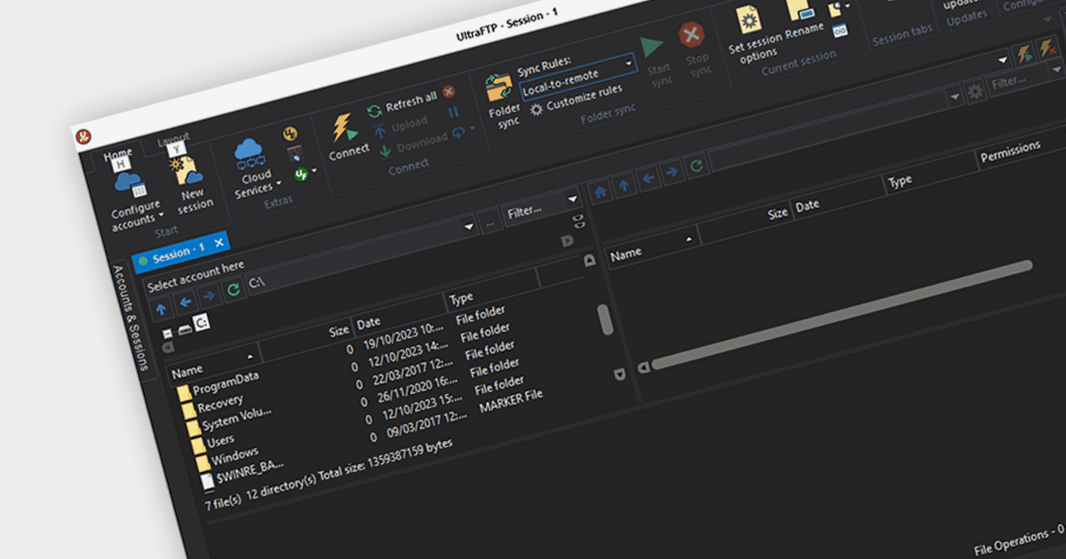Go forward in local pane navigation
The height and width of the screenshot is (559, 1066).
tap(209, 296)
